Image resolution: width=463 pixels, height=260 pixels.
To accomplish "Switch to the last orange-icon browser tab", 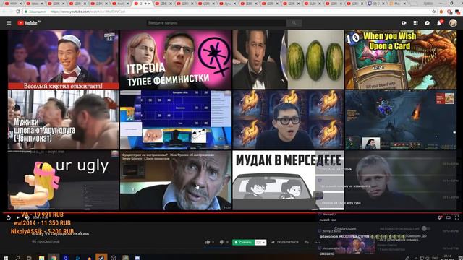I will pos(398,4).
